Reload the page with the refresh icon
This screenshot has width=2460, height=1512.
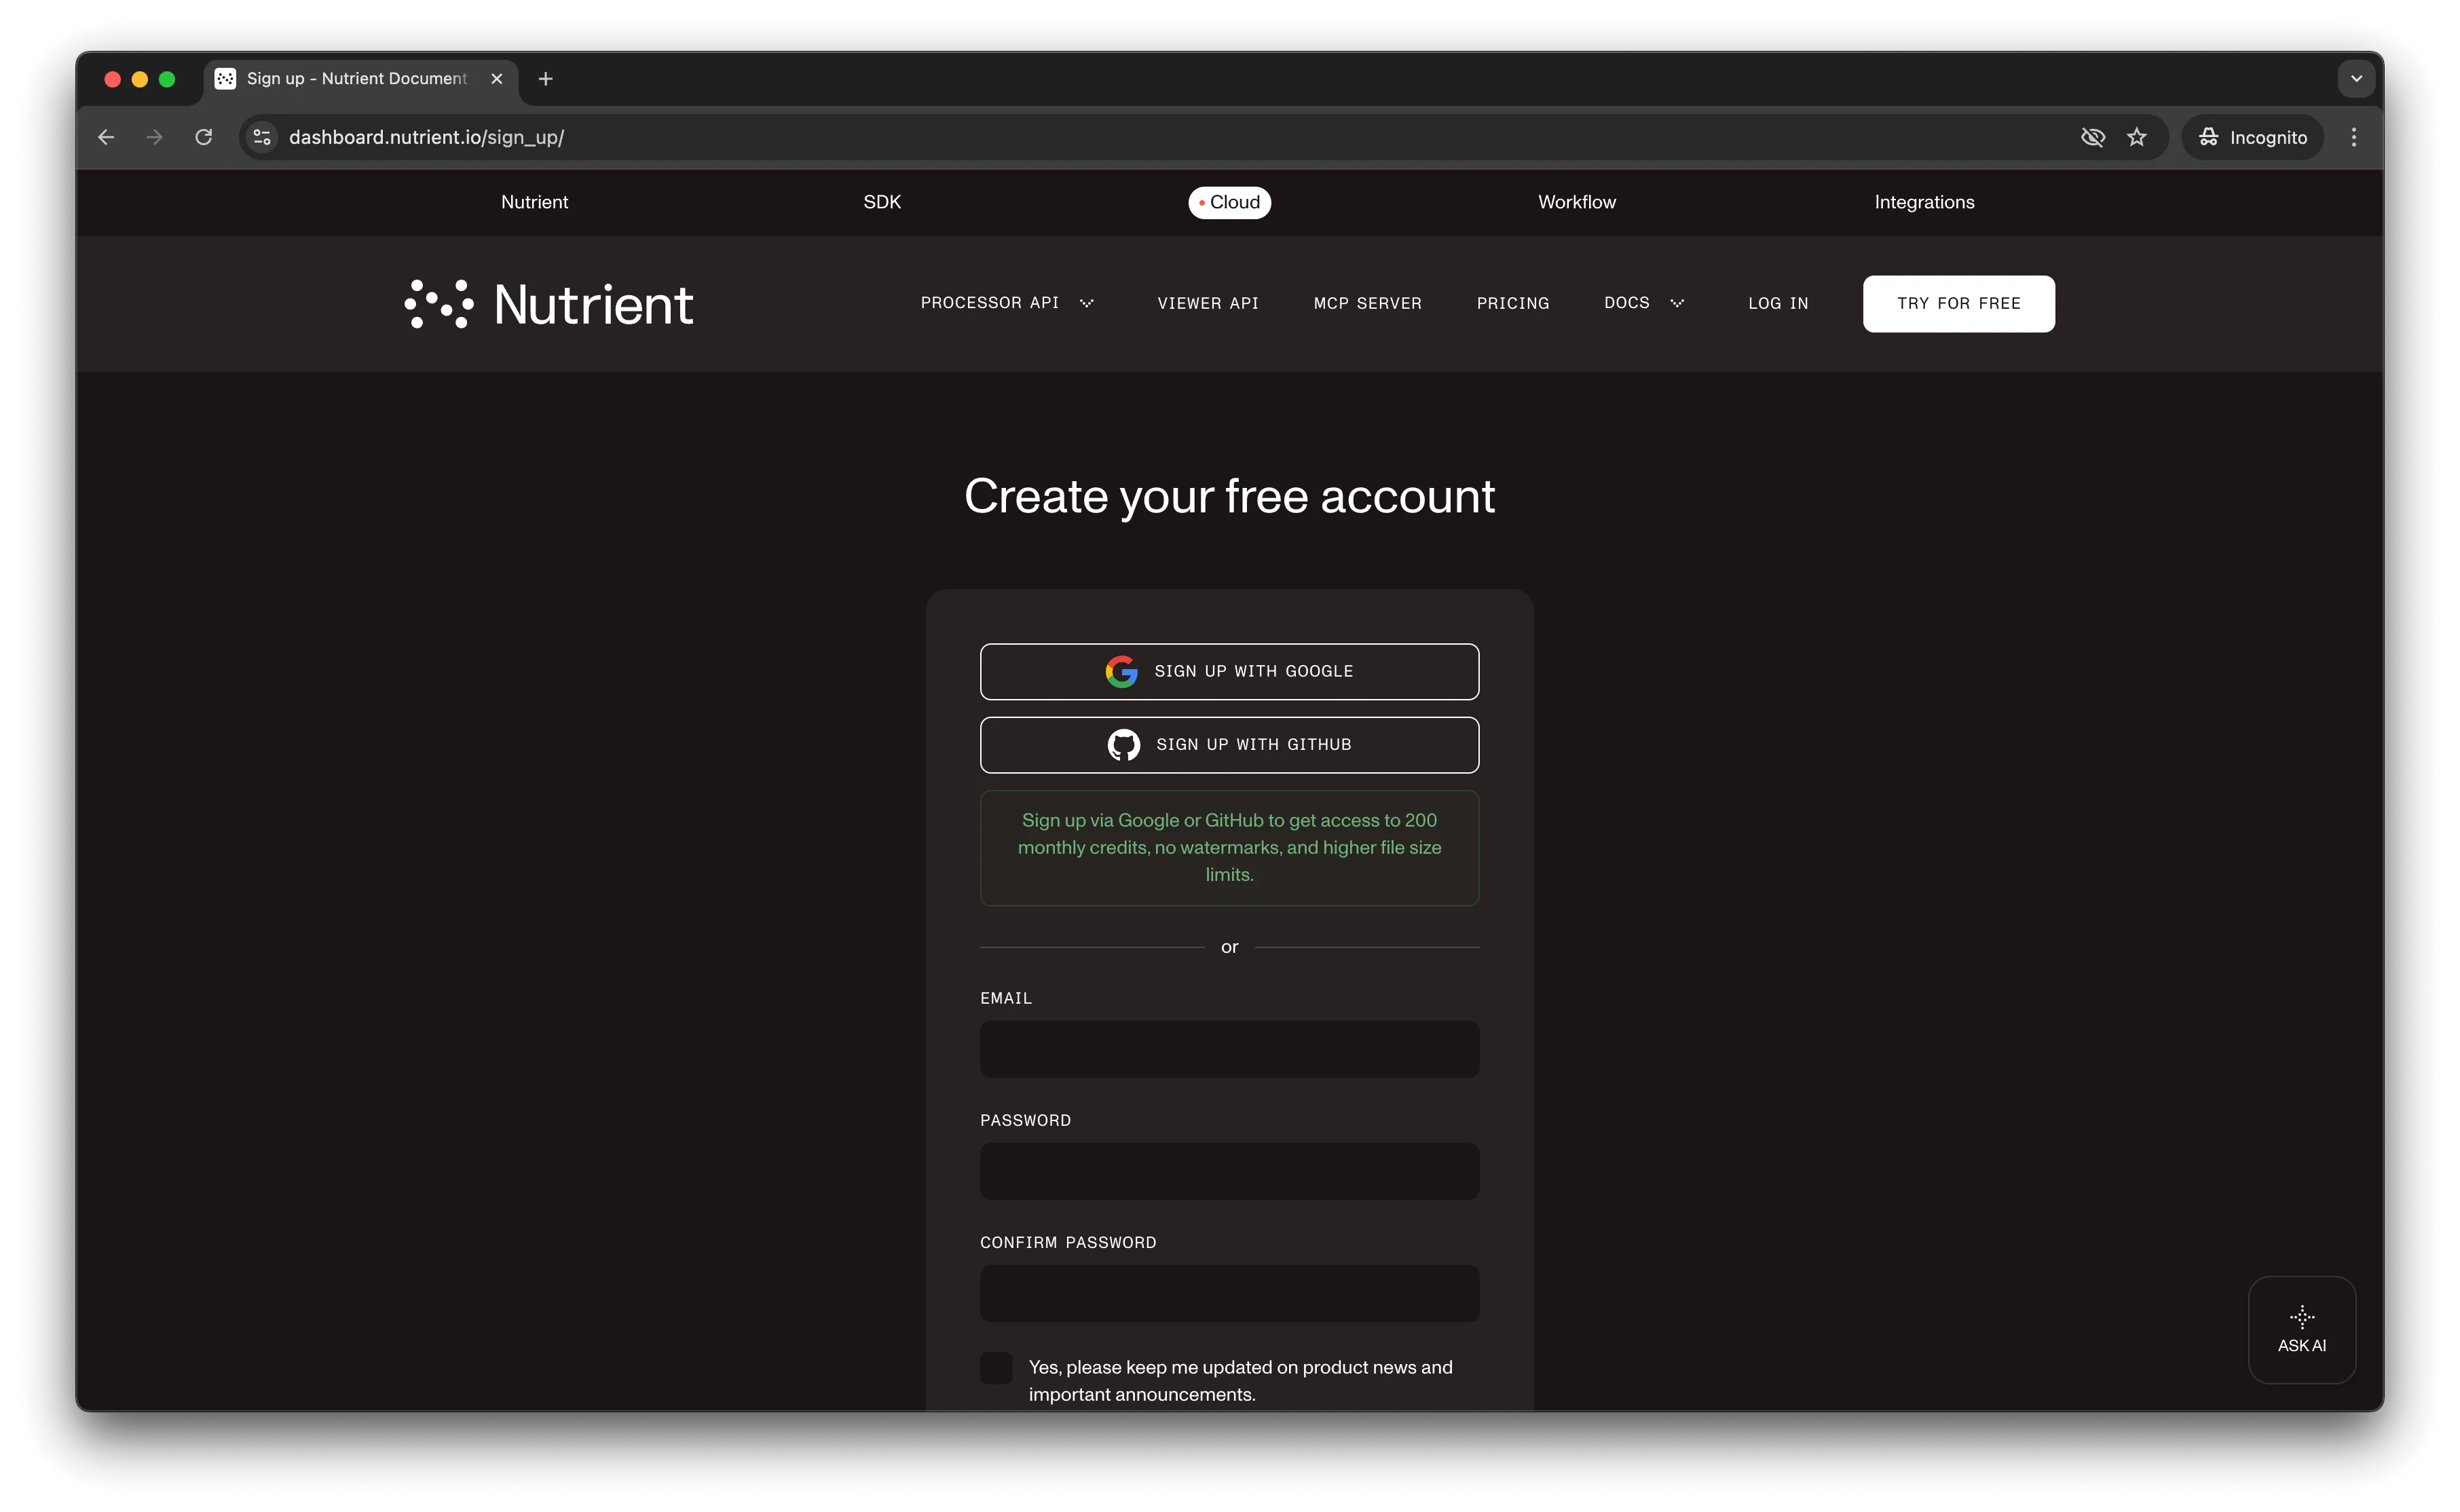point(203,137)
